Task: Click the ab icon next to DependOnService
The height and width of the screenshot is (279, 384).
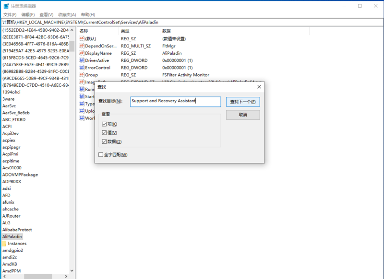Action: 83,46
